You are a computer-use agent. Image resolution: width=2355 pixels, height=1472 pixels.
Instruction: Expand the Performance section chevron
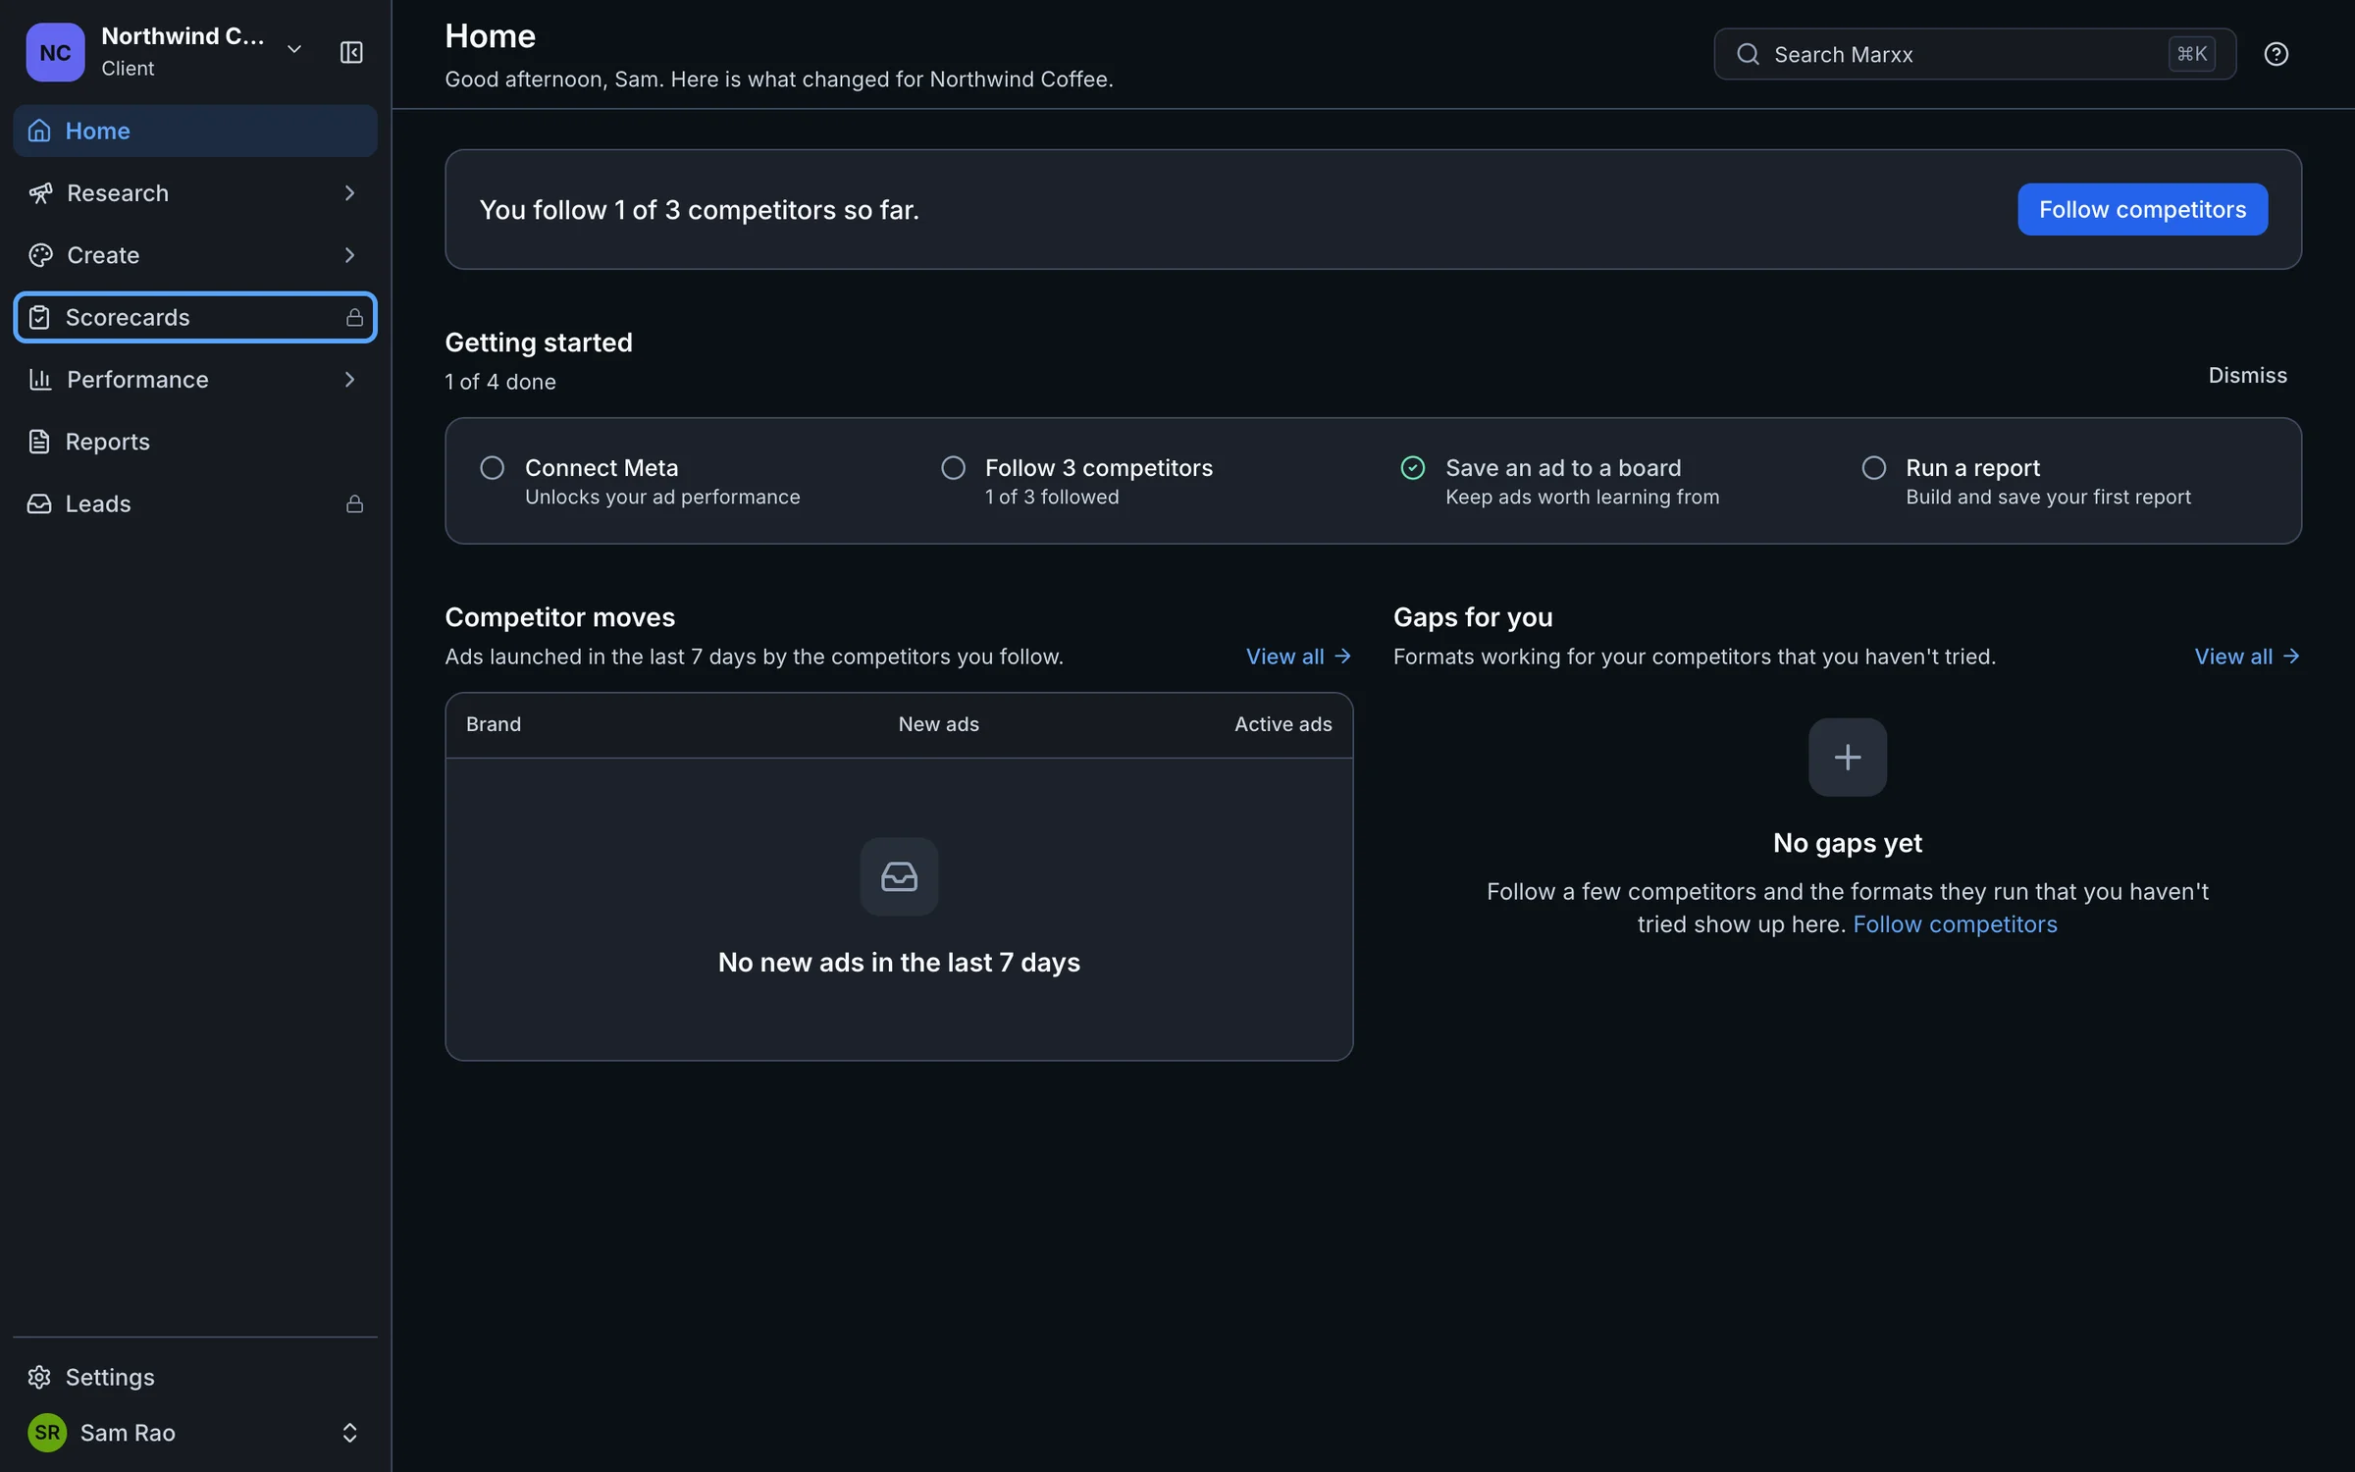(x=349, y=380)
